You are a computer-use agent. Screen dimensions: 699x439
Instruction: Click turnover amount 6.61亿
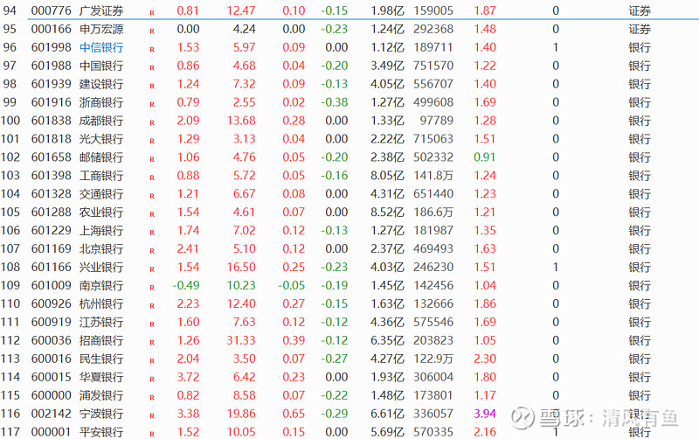pyautogui.click(x=387, y=414)
